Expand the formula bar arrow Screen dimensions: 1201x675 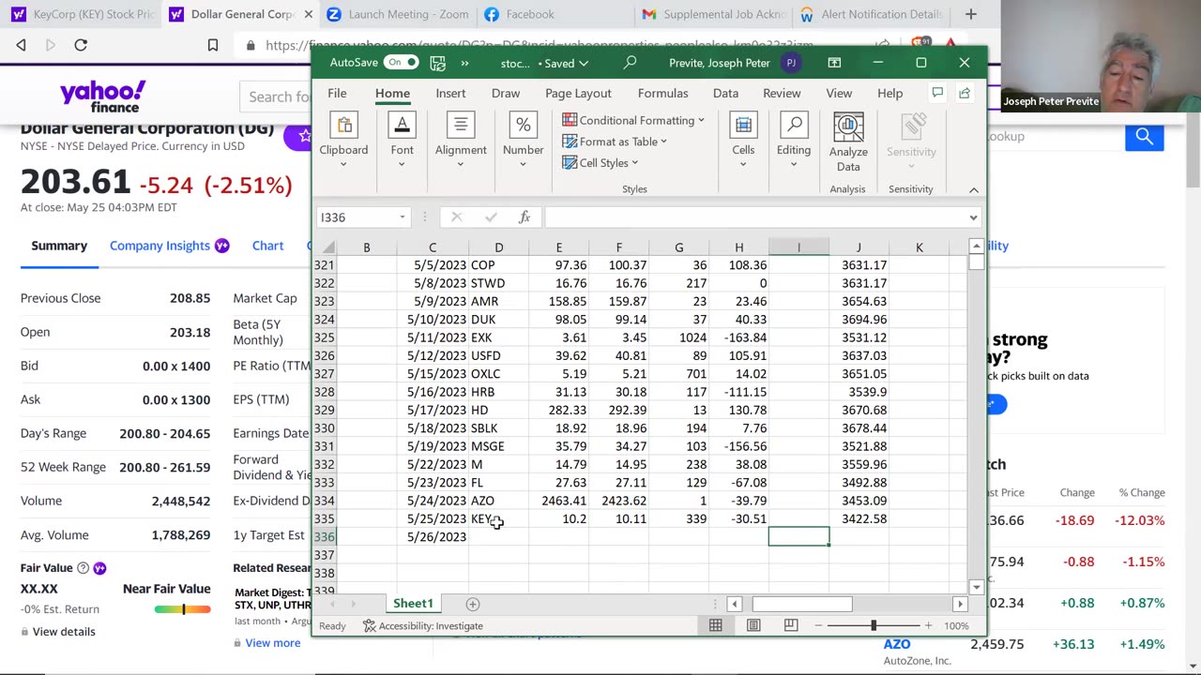(973, 217)
